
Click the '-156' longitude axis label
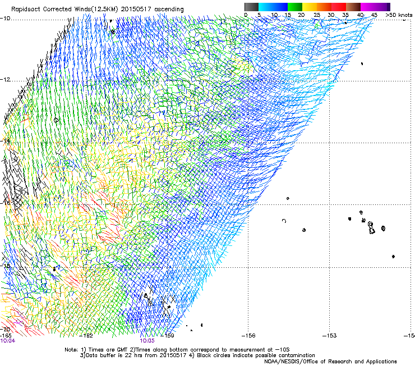(248, 336)
